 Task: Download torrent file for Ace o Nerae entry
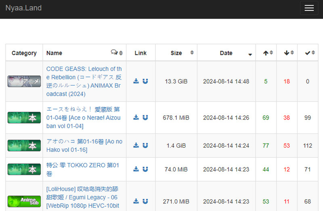136,117
